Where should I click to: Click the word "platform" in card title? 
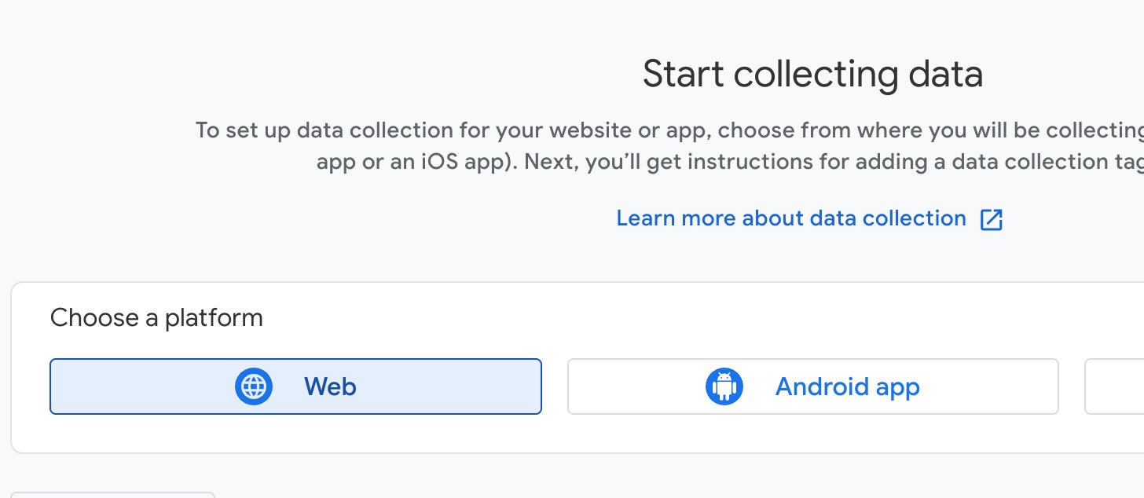point(214,318)
